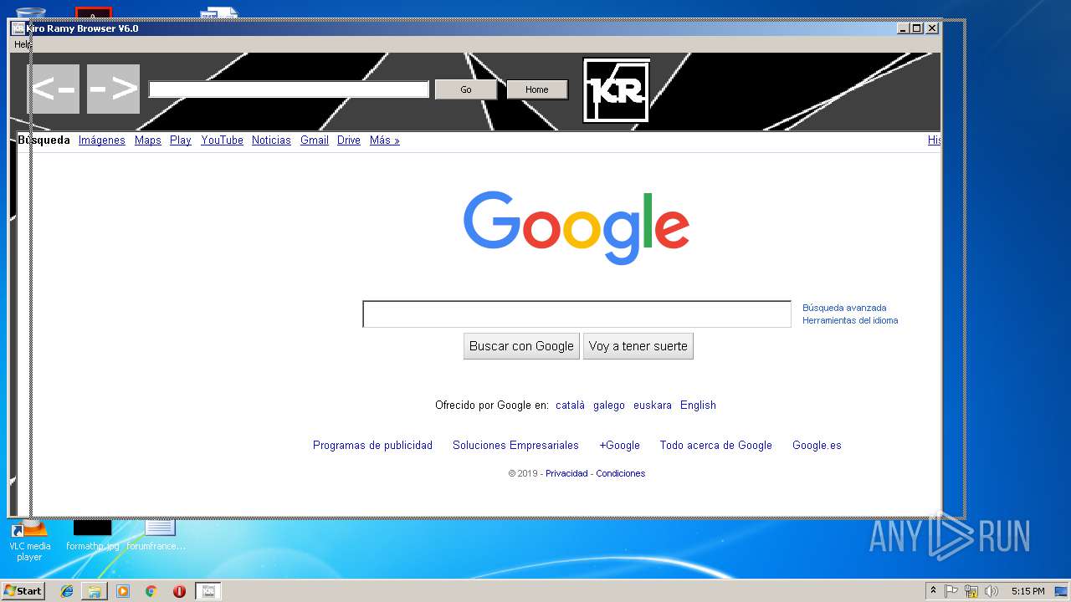Switch Google language to català
This screenshot has height=602, width=1071.
click(571, 406)
